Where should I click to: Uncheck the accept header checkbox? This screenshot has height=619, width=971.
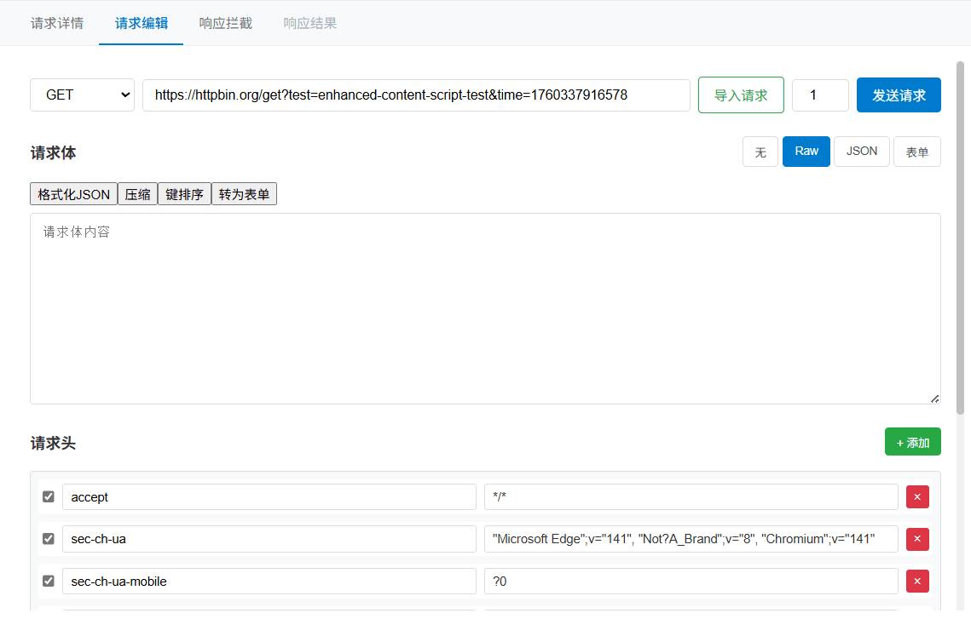pyautogui.click(x=49, y=496)
